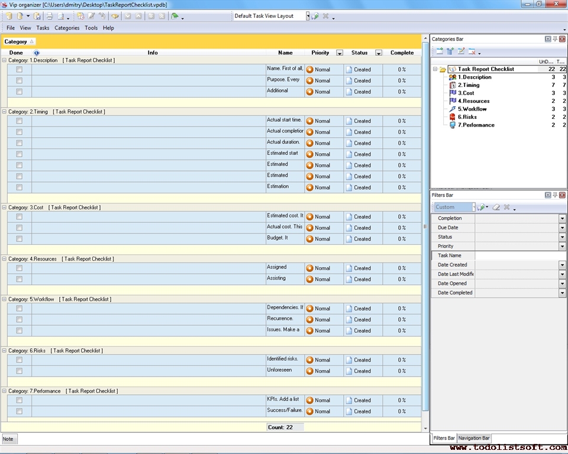Click the new category icon in Categories Bar

tap(440, 51)
